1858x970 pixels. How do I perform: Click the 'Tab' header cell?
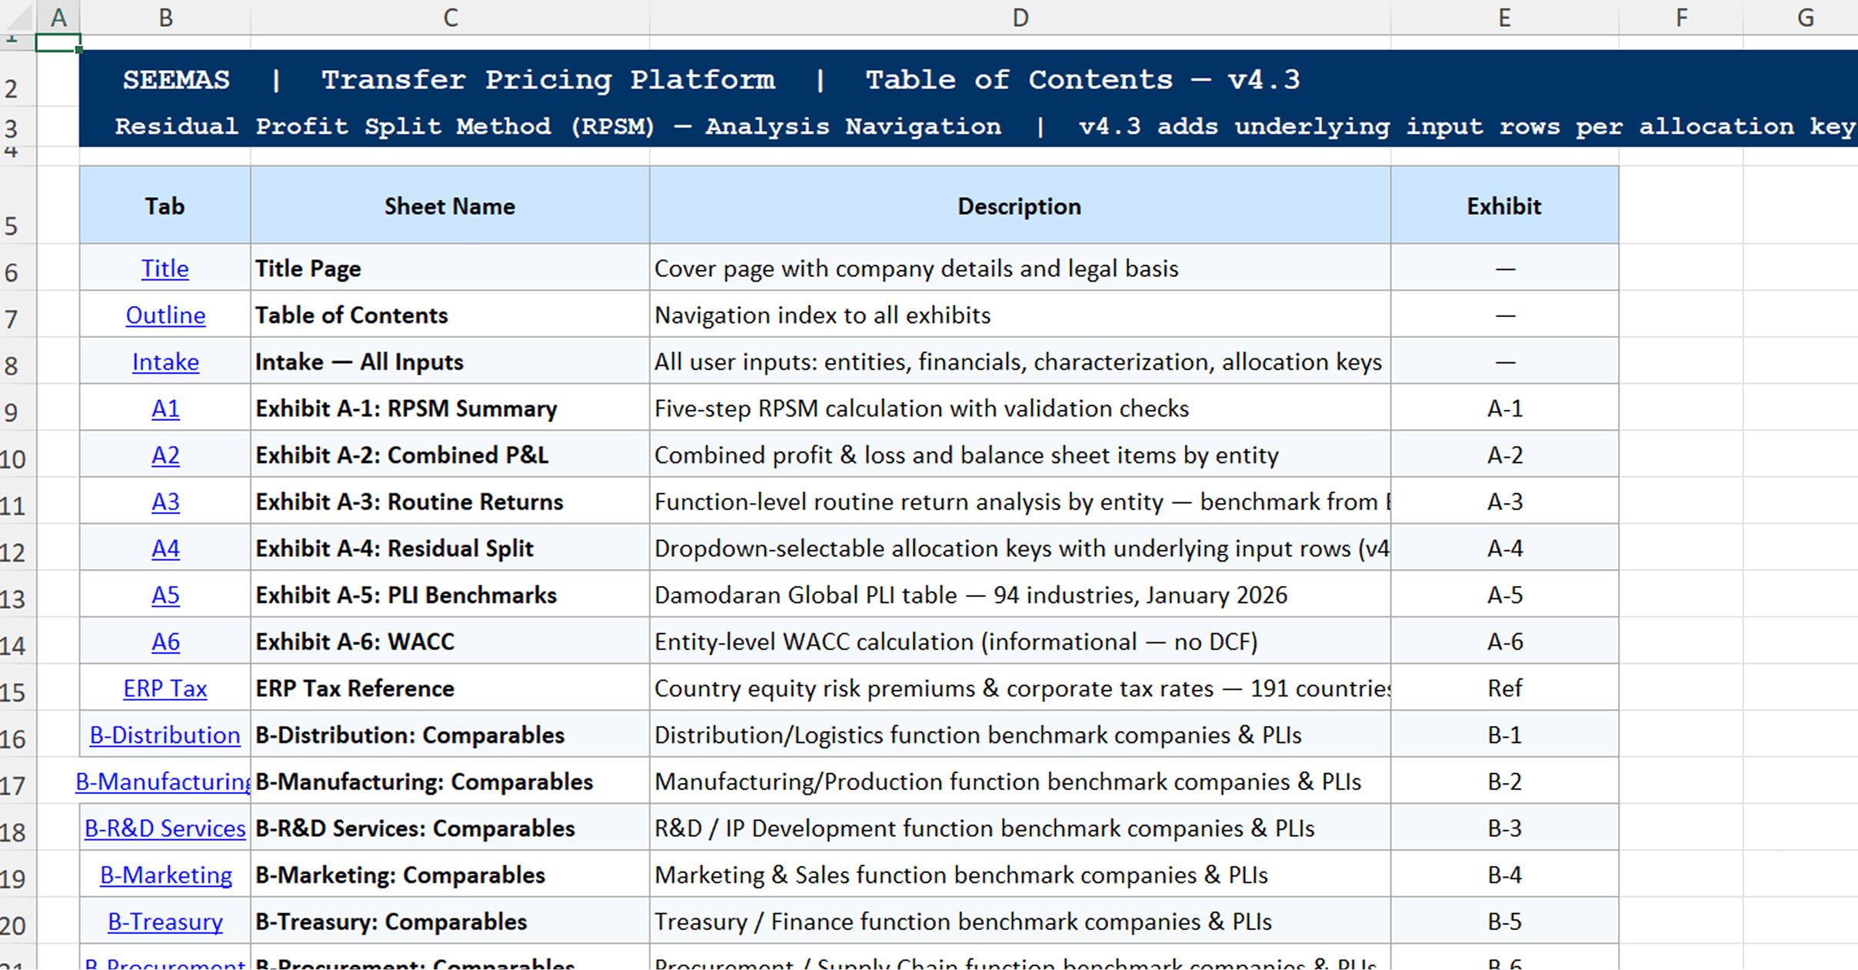[x=165, y=205]
